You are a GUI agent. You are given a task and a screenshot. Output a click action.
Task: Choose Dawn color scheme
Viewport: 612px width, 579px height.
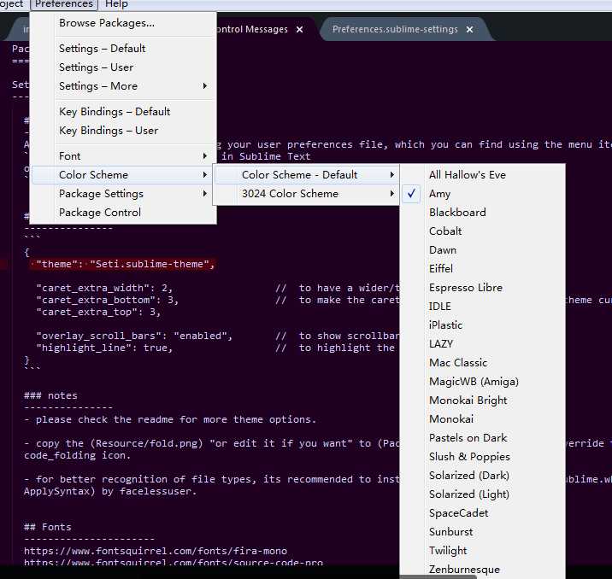pyautogui.click(x=482, y=249)
